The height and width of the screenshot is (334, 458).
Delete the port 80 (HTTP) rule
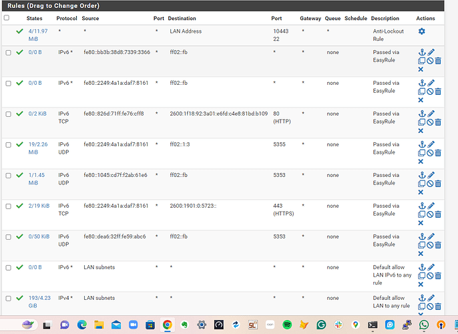438,122
